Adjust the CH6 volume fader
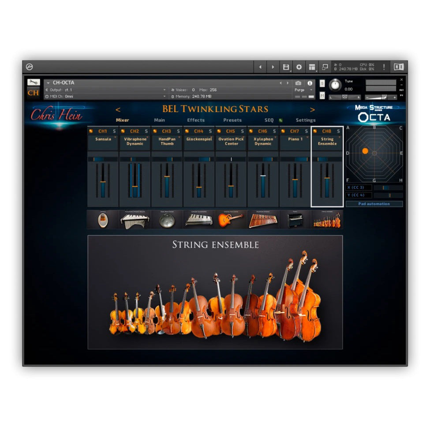The height and width of the screenshot is (430, 430). click(263, 176)
